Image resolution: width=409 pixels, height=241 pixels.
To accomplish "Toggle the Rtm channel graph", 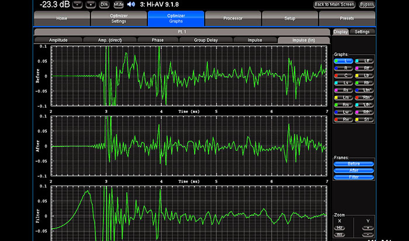I will click(364, 97).
